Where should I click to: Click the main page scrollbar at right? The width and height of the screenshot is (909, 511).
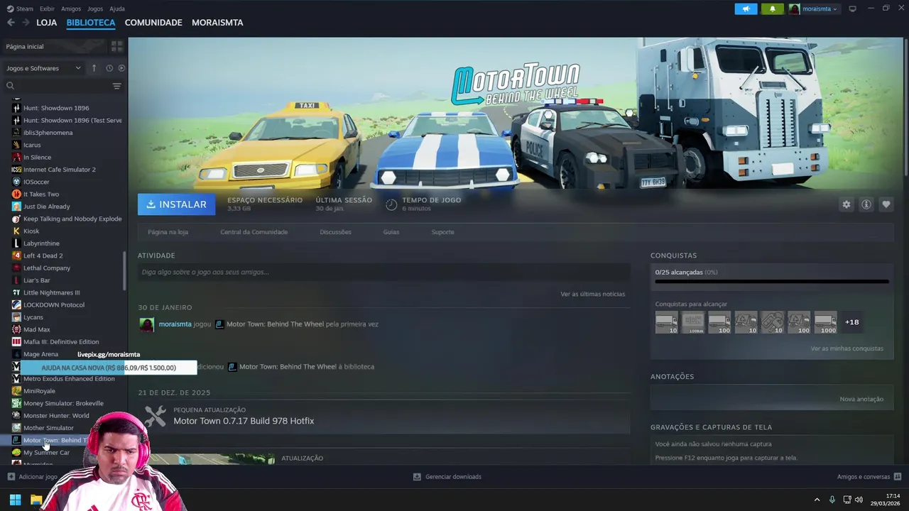tap(905, 106)
